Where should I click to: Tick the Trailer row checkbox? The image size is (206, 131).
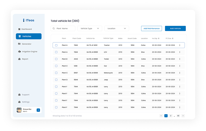pos(56,59)
